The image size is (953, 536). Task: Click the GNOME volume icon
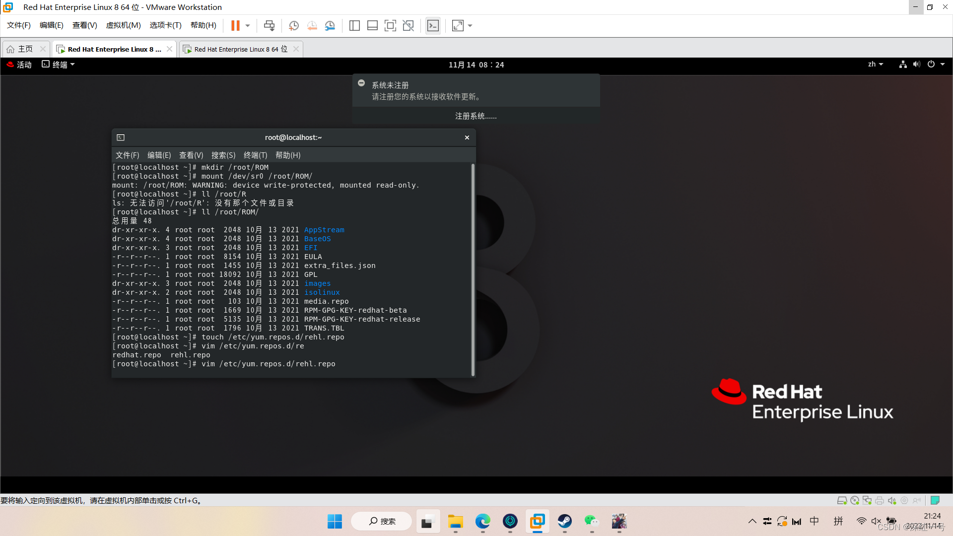(x=917, y=65)
